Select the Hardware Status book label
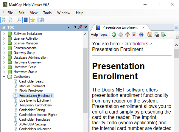Image resolution: width=179 pixels, height=132 pixels. [x=25, y=72]
